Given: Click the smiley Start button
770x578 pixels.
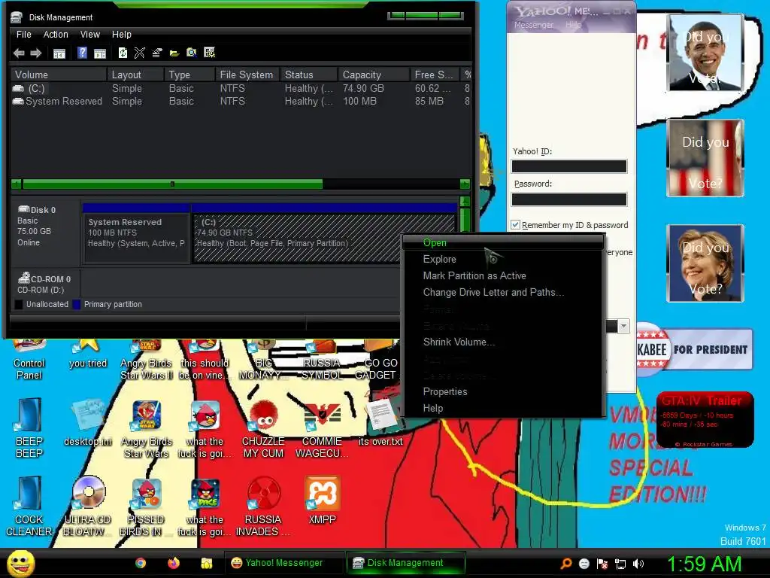Looking at the screenshot, I should [x=20, y=563].
